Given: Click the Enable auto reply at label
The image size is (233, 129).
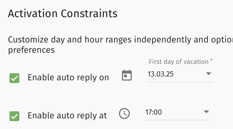Looking at the screenshot, I should coord(67,116).
